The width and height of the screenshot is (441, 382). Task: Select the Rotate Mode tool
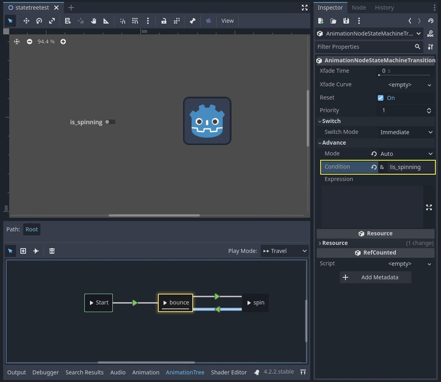(39, 21)
